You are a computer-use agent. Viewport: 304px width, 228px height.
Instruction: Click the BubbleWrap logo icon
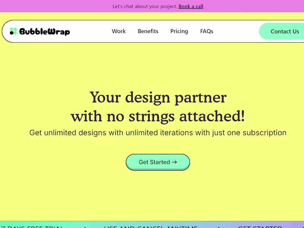[13, 31]
